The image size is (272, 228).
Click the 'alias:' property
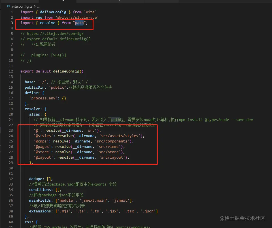point(36,114)
